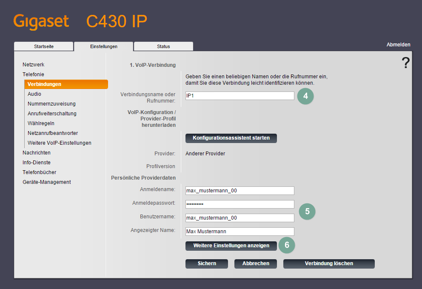Viewport: 422px width, 289px height.
Task: Open Netzwerk in the sidebar
Action: point(34,65)
